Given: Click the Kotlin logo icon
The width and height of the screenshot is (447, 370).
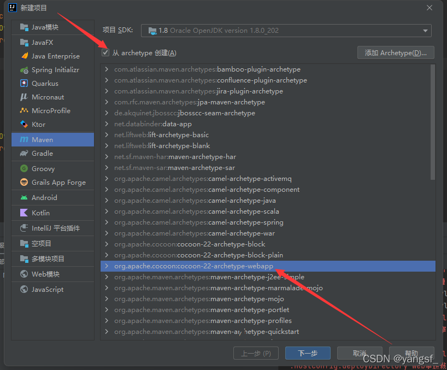Looking at the screenshot, I should tap(24, 213).
